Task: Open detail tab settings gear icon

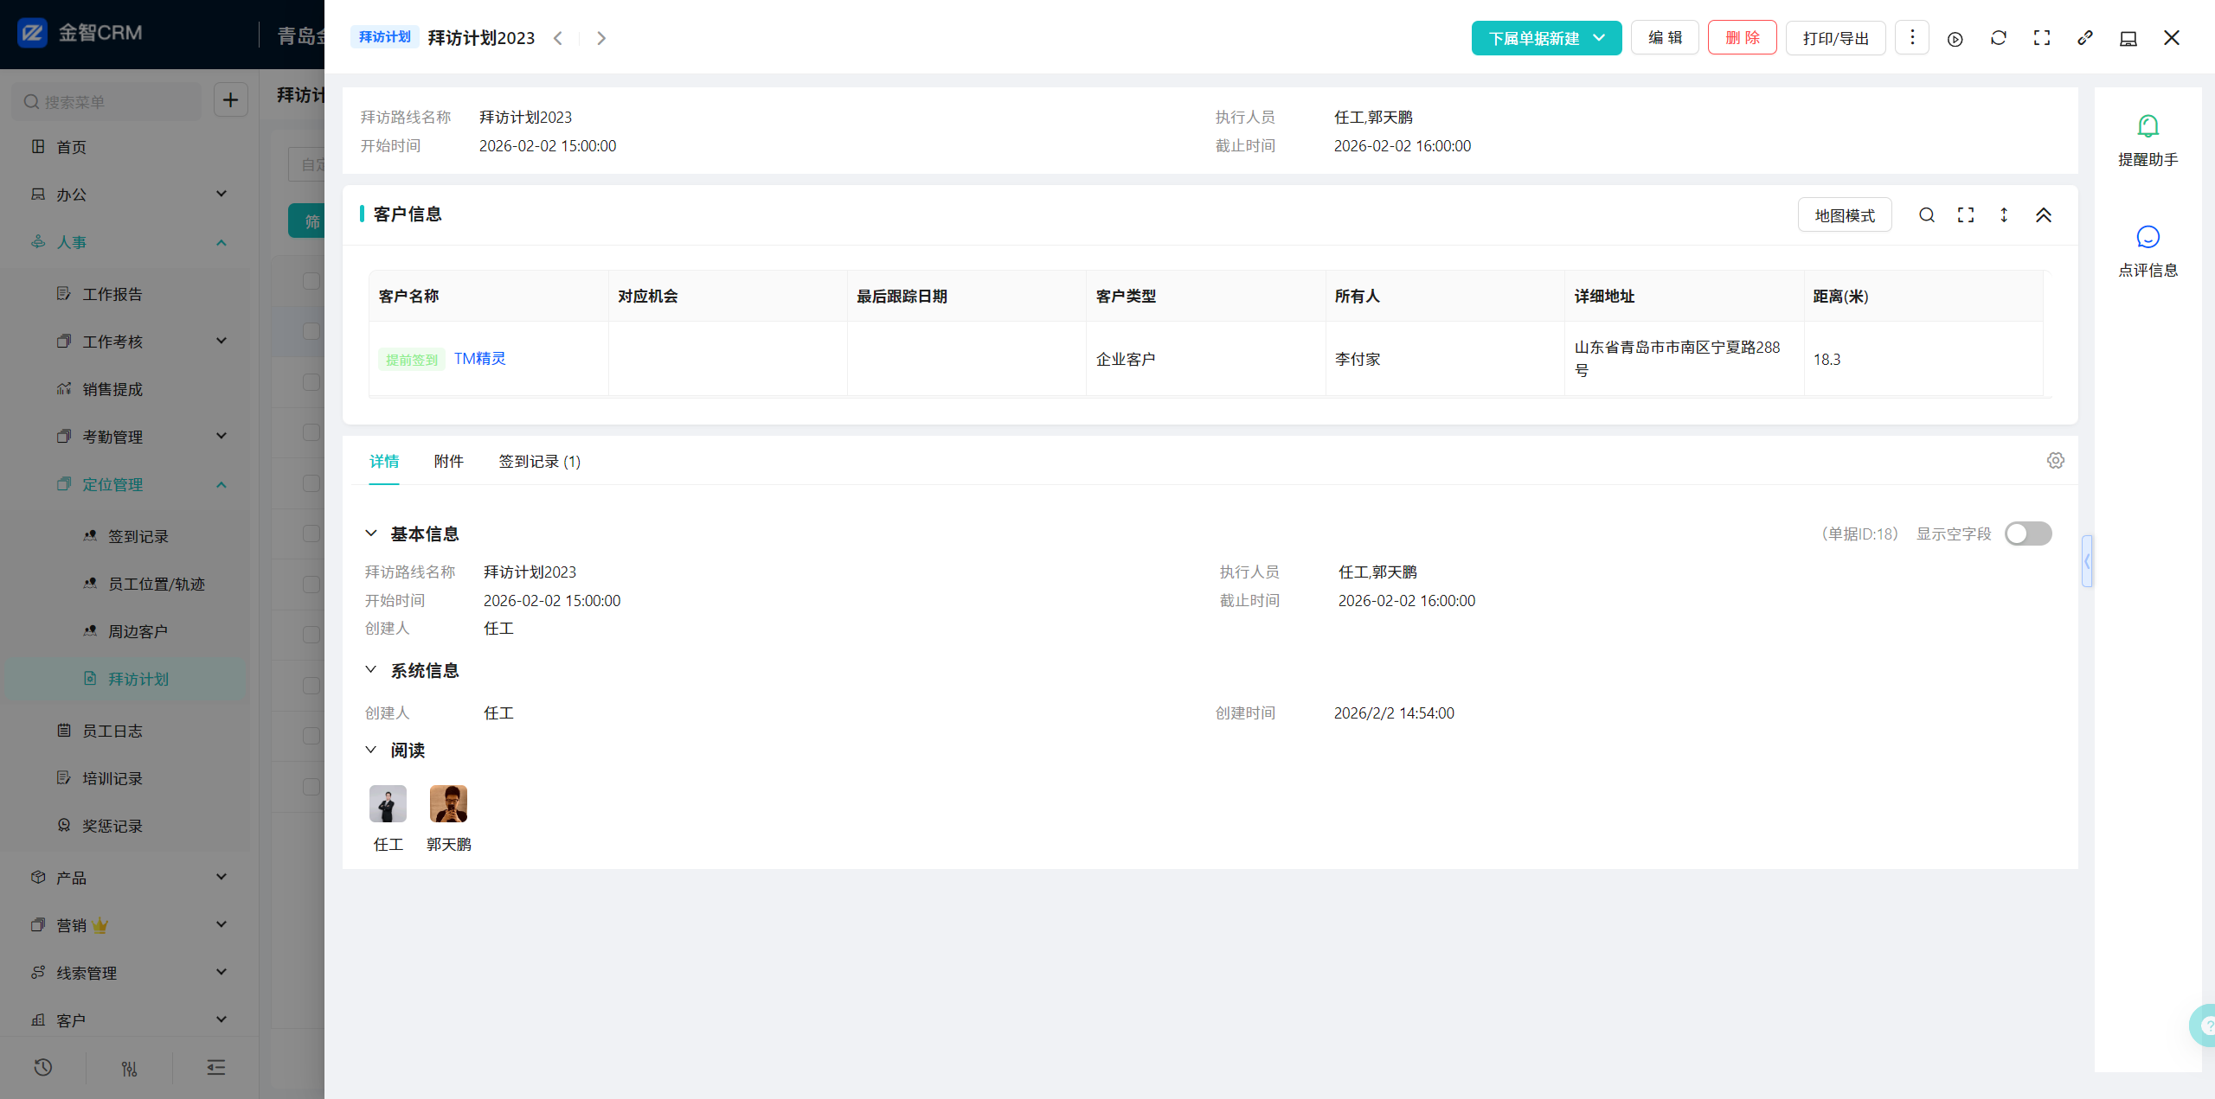Action: coord(2055,461)
